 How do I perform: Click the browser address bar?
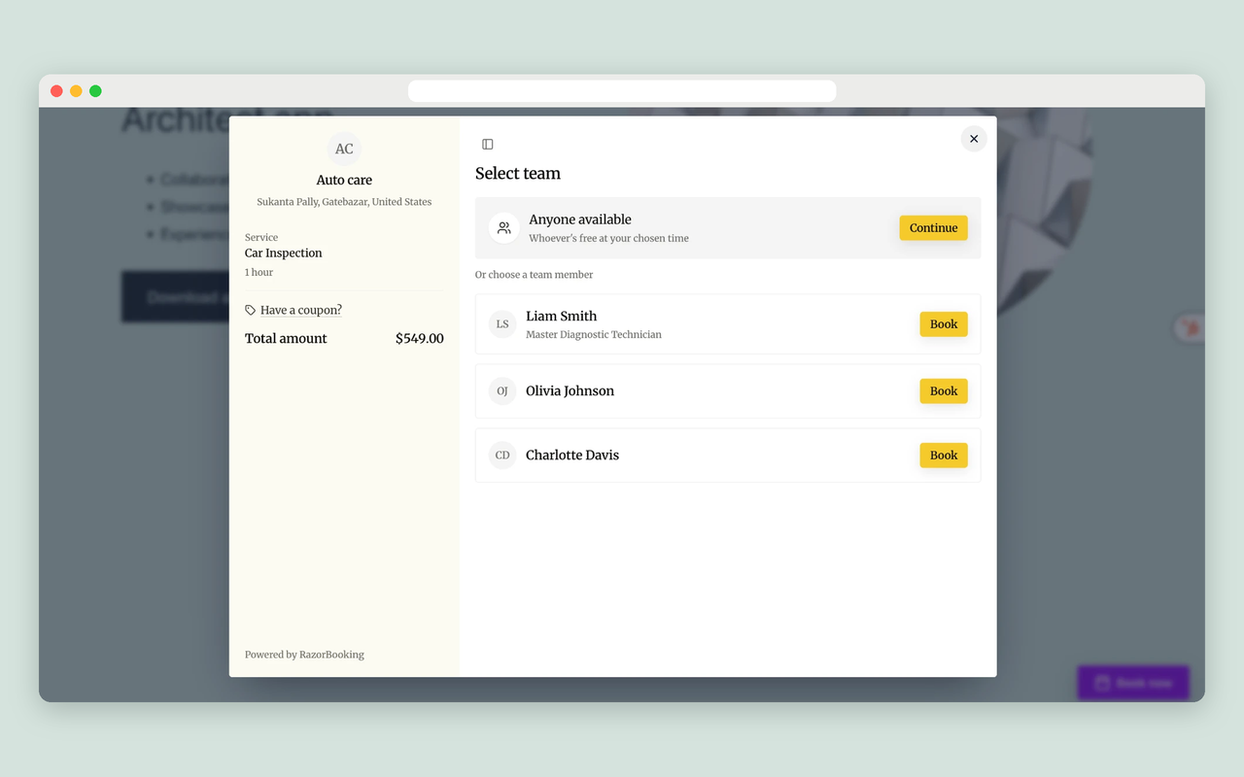(622, 91)
